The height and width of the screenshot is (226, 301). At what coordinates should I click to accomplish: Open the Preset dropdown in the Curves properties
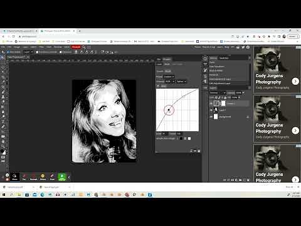coord(169,77)
